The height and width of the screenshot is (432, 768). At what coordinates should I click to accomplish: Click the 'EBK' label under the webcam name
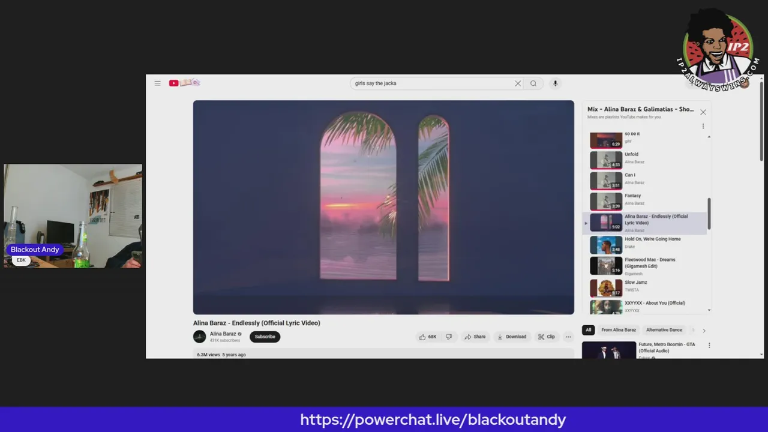(21, 260)
